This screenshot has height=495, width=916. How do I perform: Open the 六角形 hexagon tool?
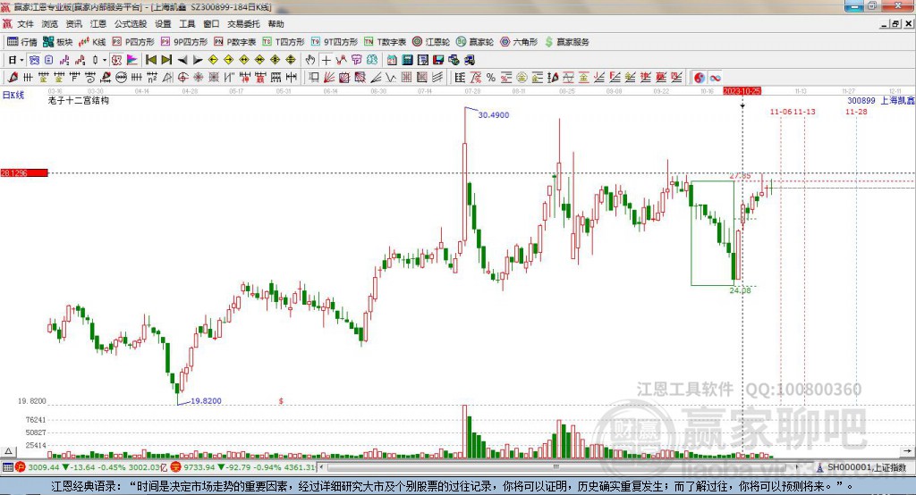[519, 42]
